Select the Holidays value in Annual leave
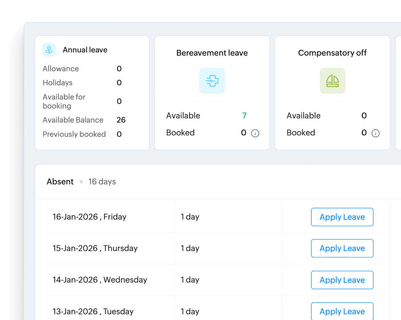This screenshot has width=401, height=320. tap(119, 83)
